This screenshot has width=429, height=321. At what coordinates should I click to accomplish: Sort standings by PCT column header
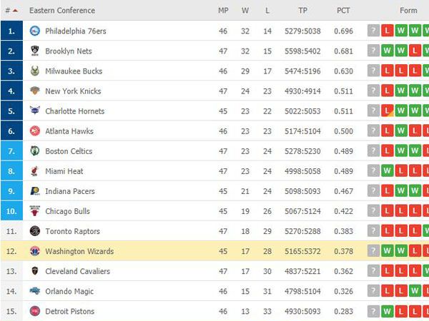tap(343, 11)
